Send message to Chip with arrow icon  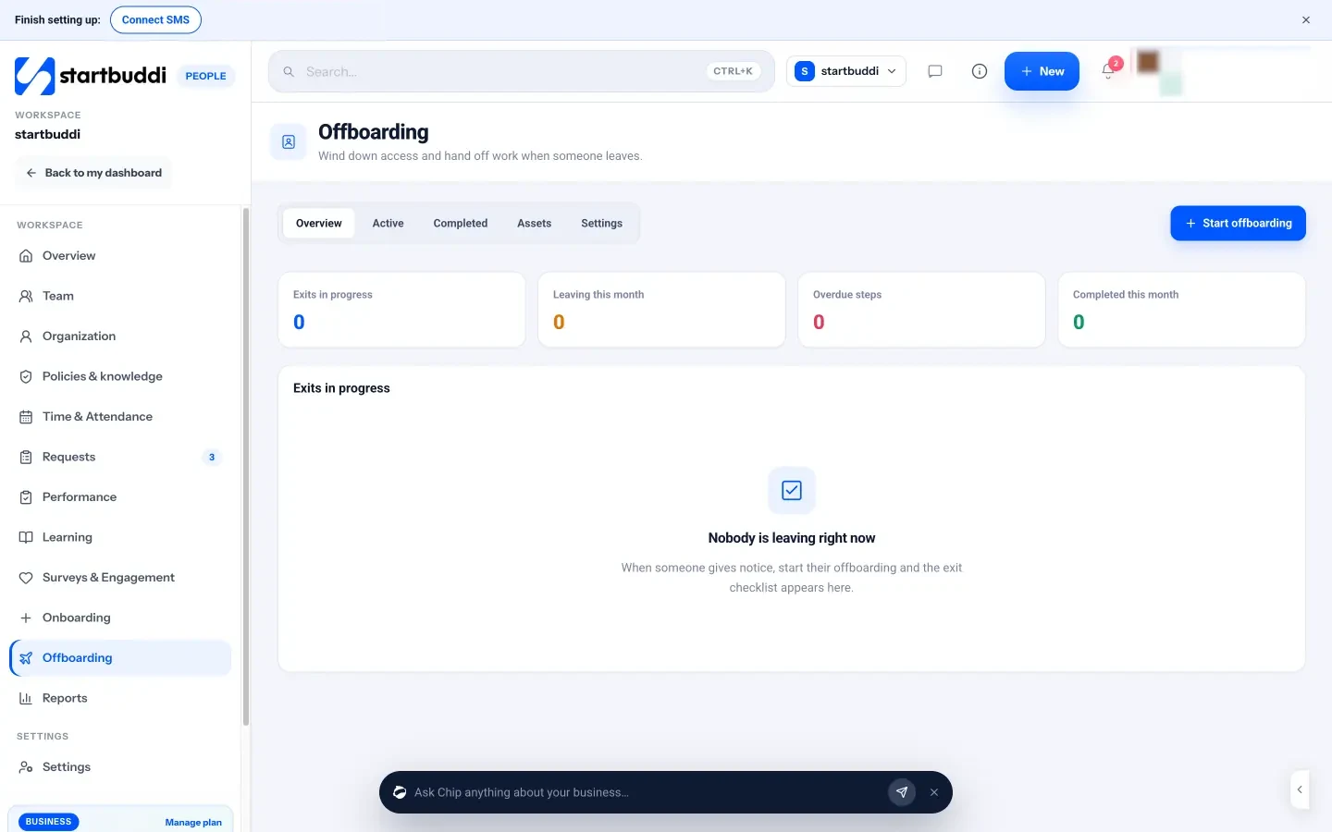pos(902,792)
